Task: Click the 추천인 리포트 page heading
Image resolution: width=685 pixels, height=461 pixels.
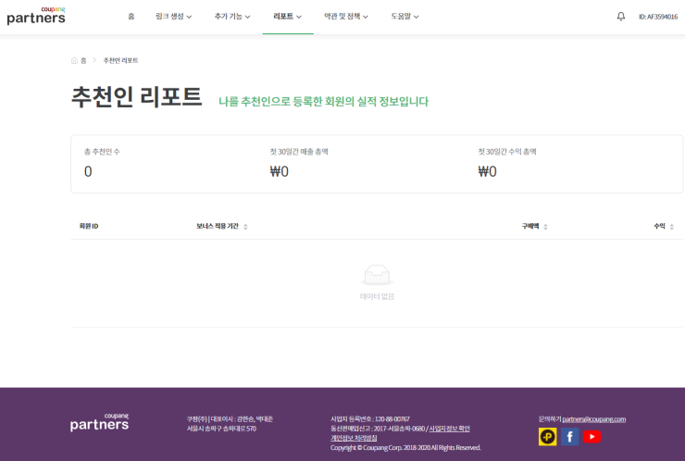Action: click(x=136, y=96)
